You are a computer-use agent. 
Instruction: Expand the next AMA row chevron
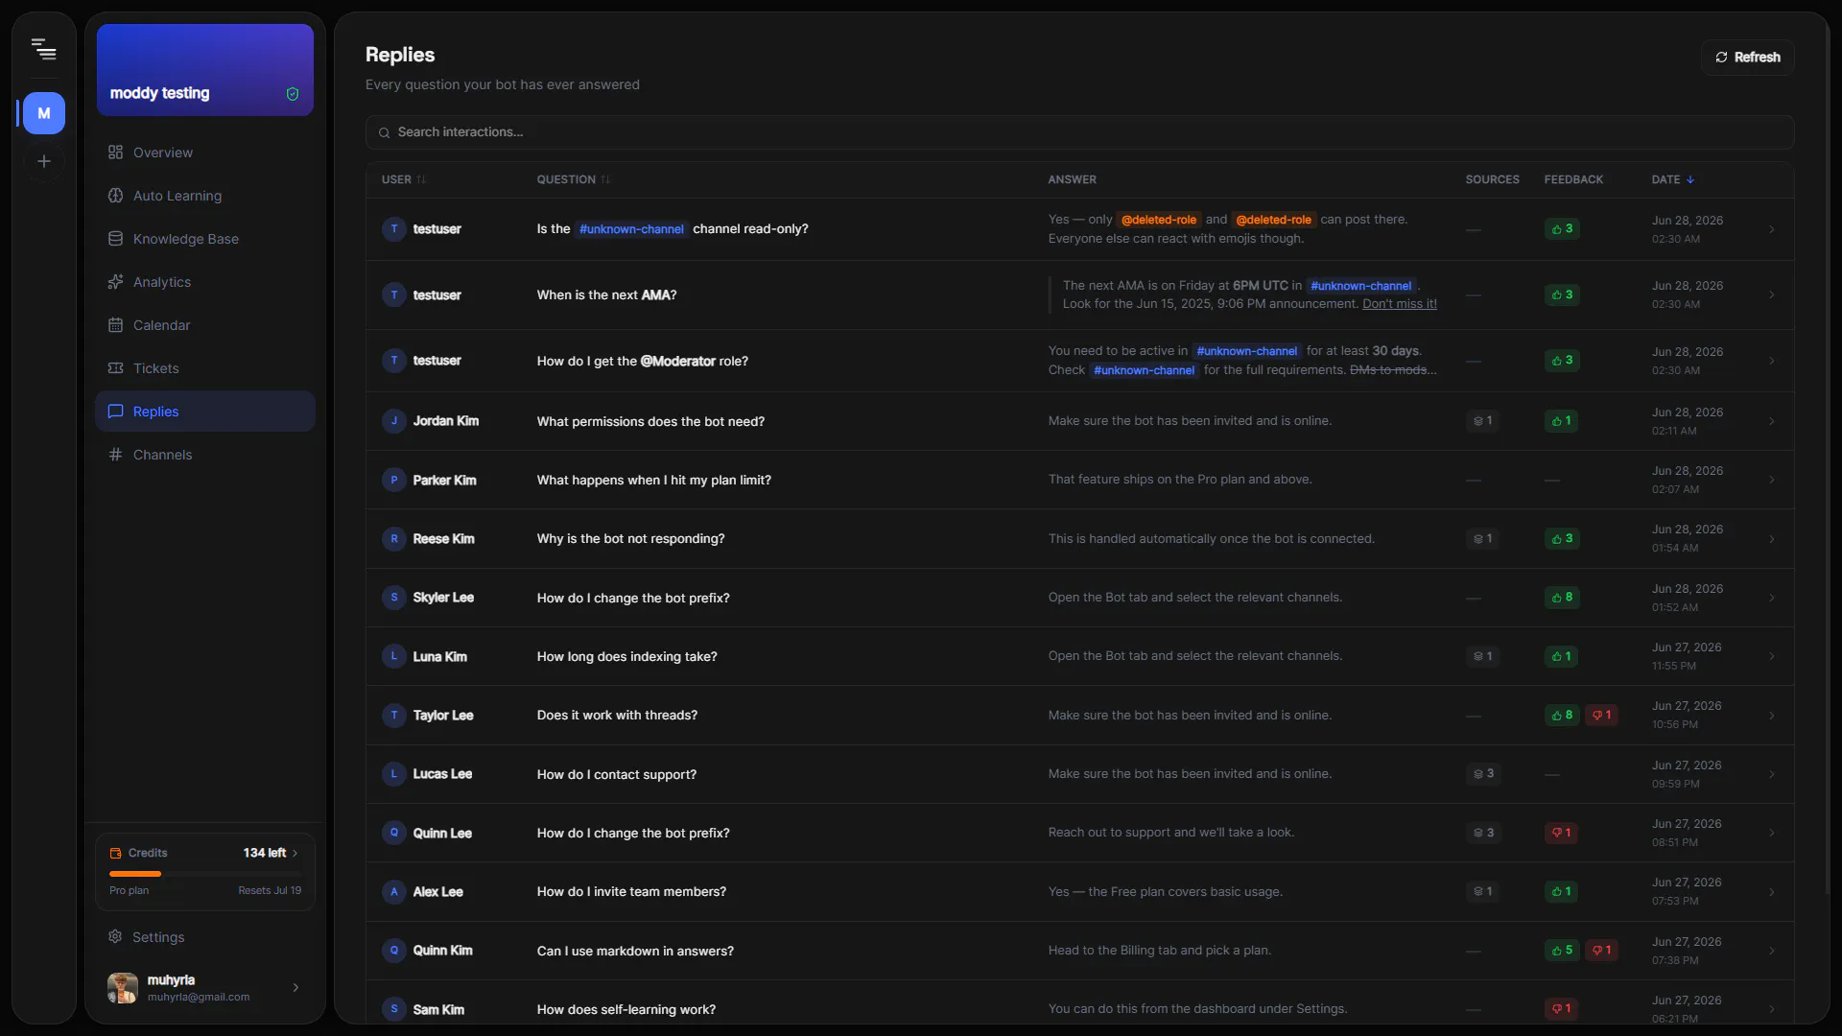point(1771,294)
